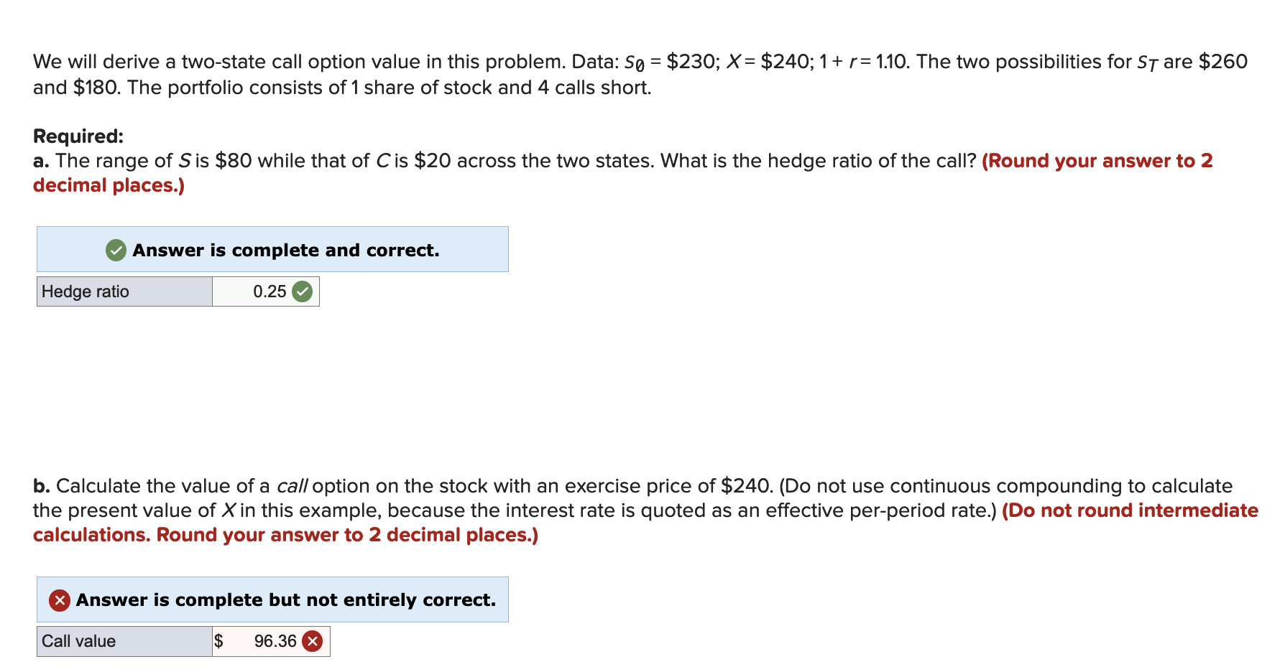The height and width of the screenshot is (672, 1285).
Task: Click inside the 96.36 call value input field
Action: [275, 640]
